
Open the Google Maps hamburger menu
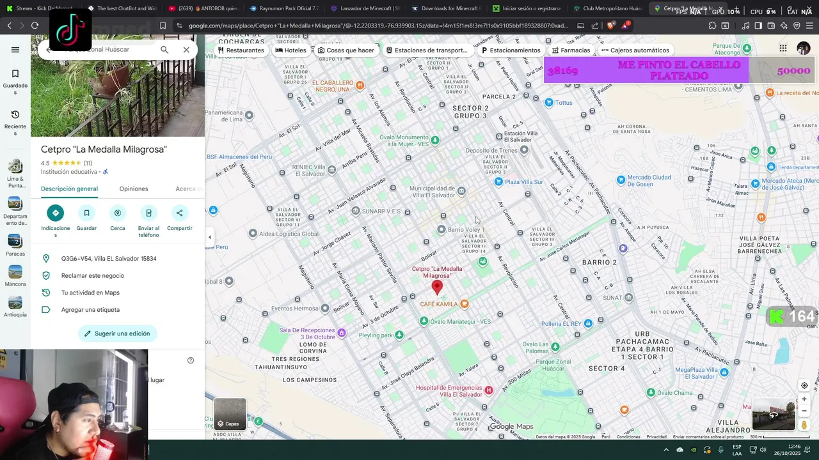coord(15,50)
